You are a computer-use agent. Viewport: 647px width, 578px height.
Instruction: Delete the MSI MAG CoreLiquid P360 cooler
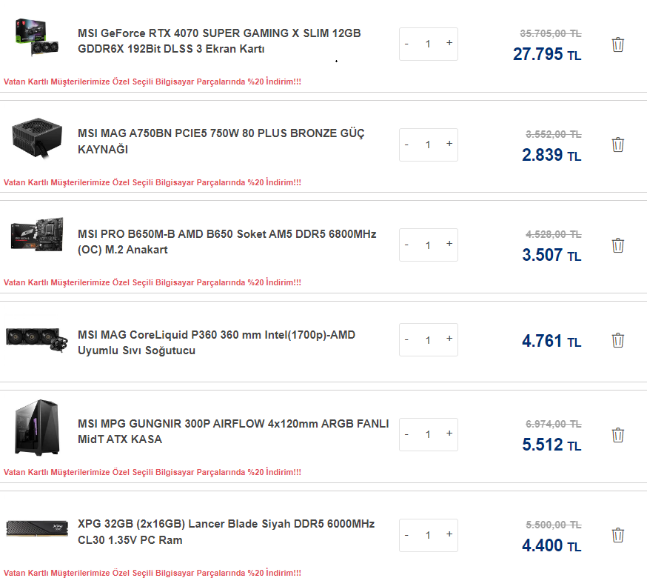(x=618, y=340)
